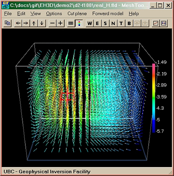The height and width of the screenshot is (176, 174).
Task: Toggle the mesh grid display icon
Action: click(71, 23)
